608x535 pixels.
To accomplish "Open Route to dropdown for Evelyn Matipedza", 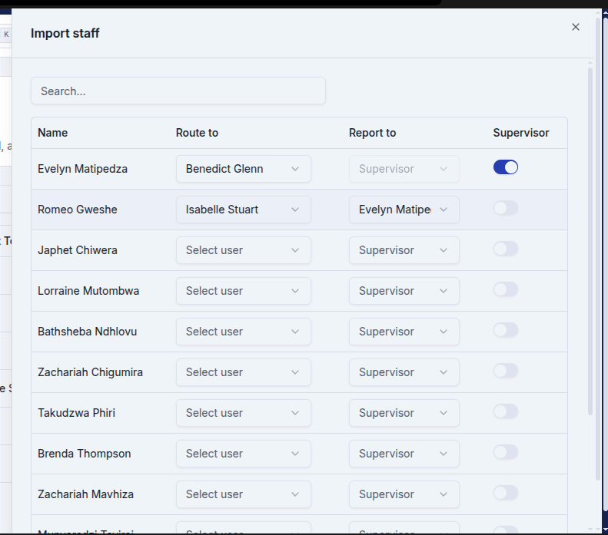I will tap(244, 169).
